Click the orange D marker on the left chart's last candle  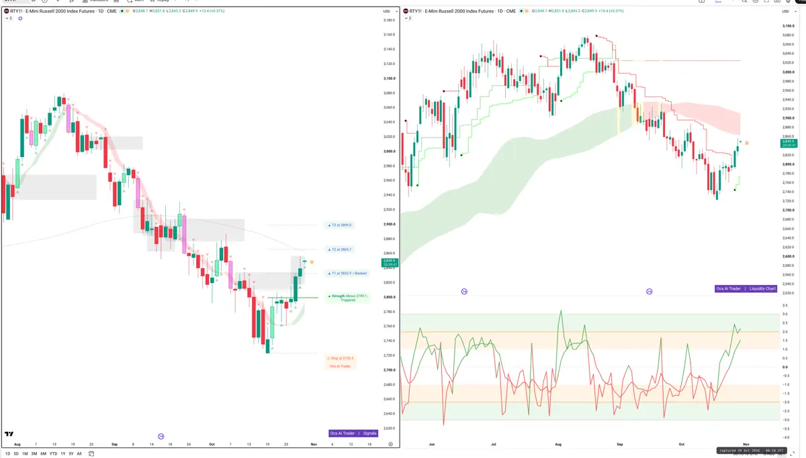tap(312, 262)
